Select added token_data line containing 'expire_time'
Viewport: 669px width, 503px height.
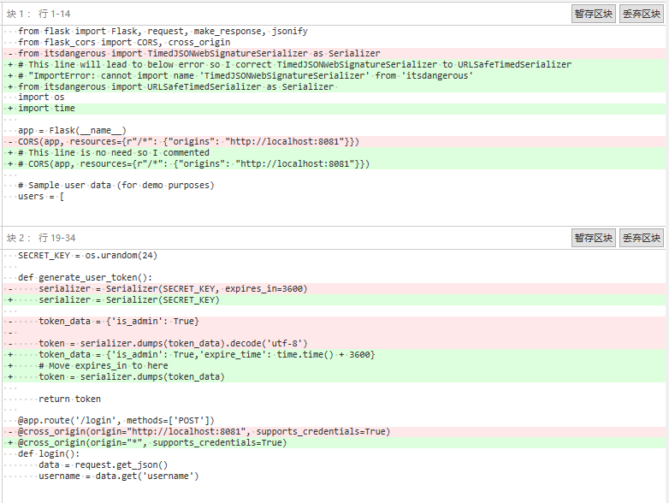click(x=334, y=354)
